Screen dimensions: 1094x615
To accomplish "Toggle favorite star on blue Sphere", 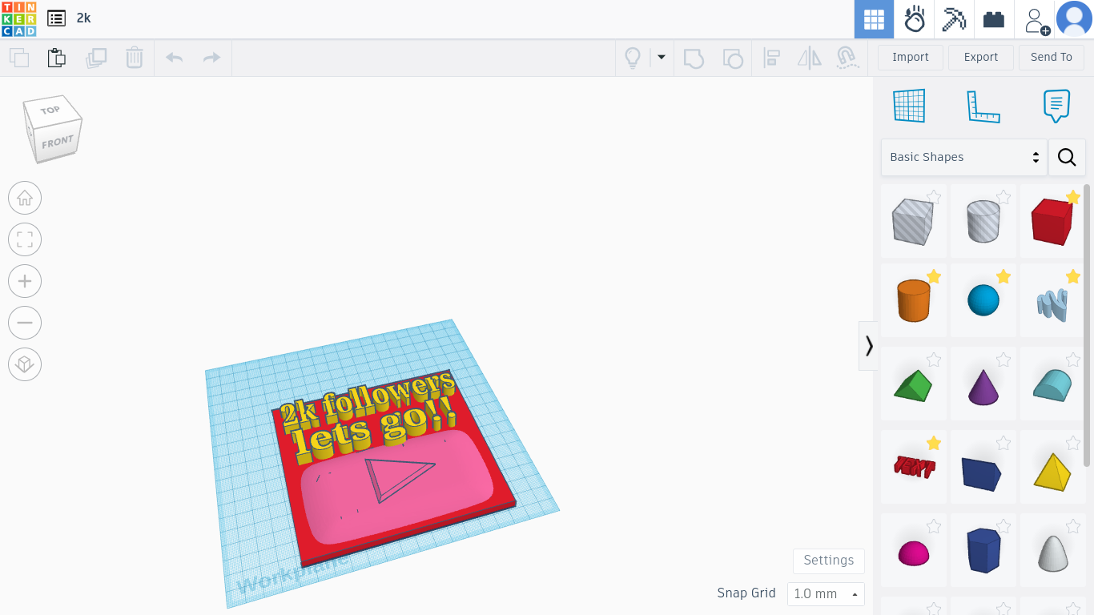I will tap(1004, 276).
